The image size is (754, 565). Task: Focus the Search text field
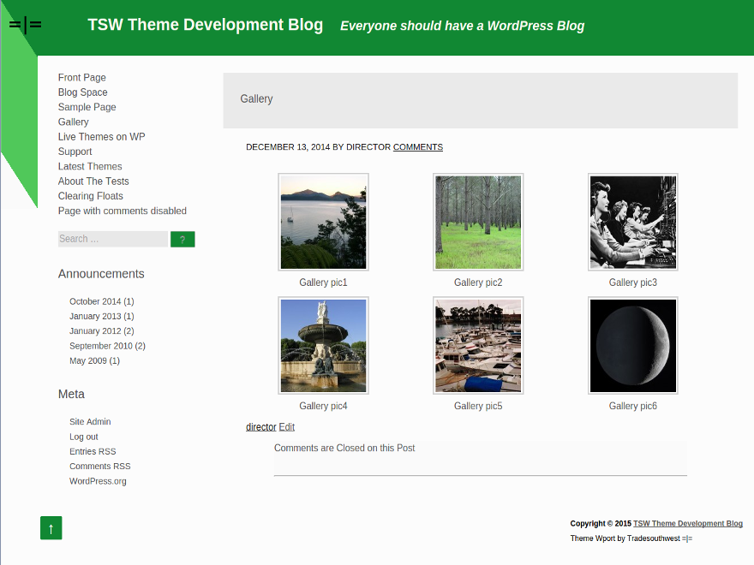[112, 239]
